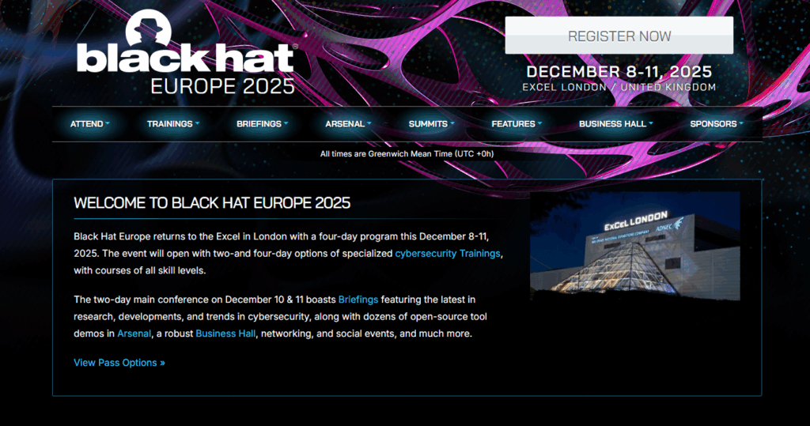Click the Greenwich Mean Time timezone notice

(x=407, y=153)
